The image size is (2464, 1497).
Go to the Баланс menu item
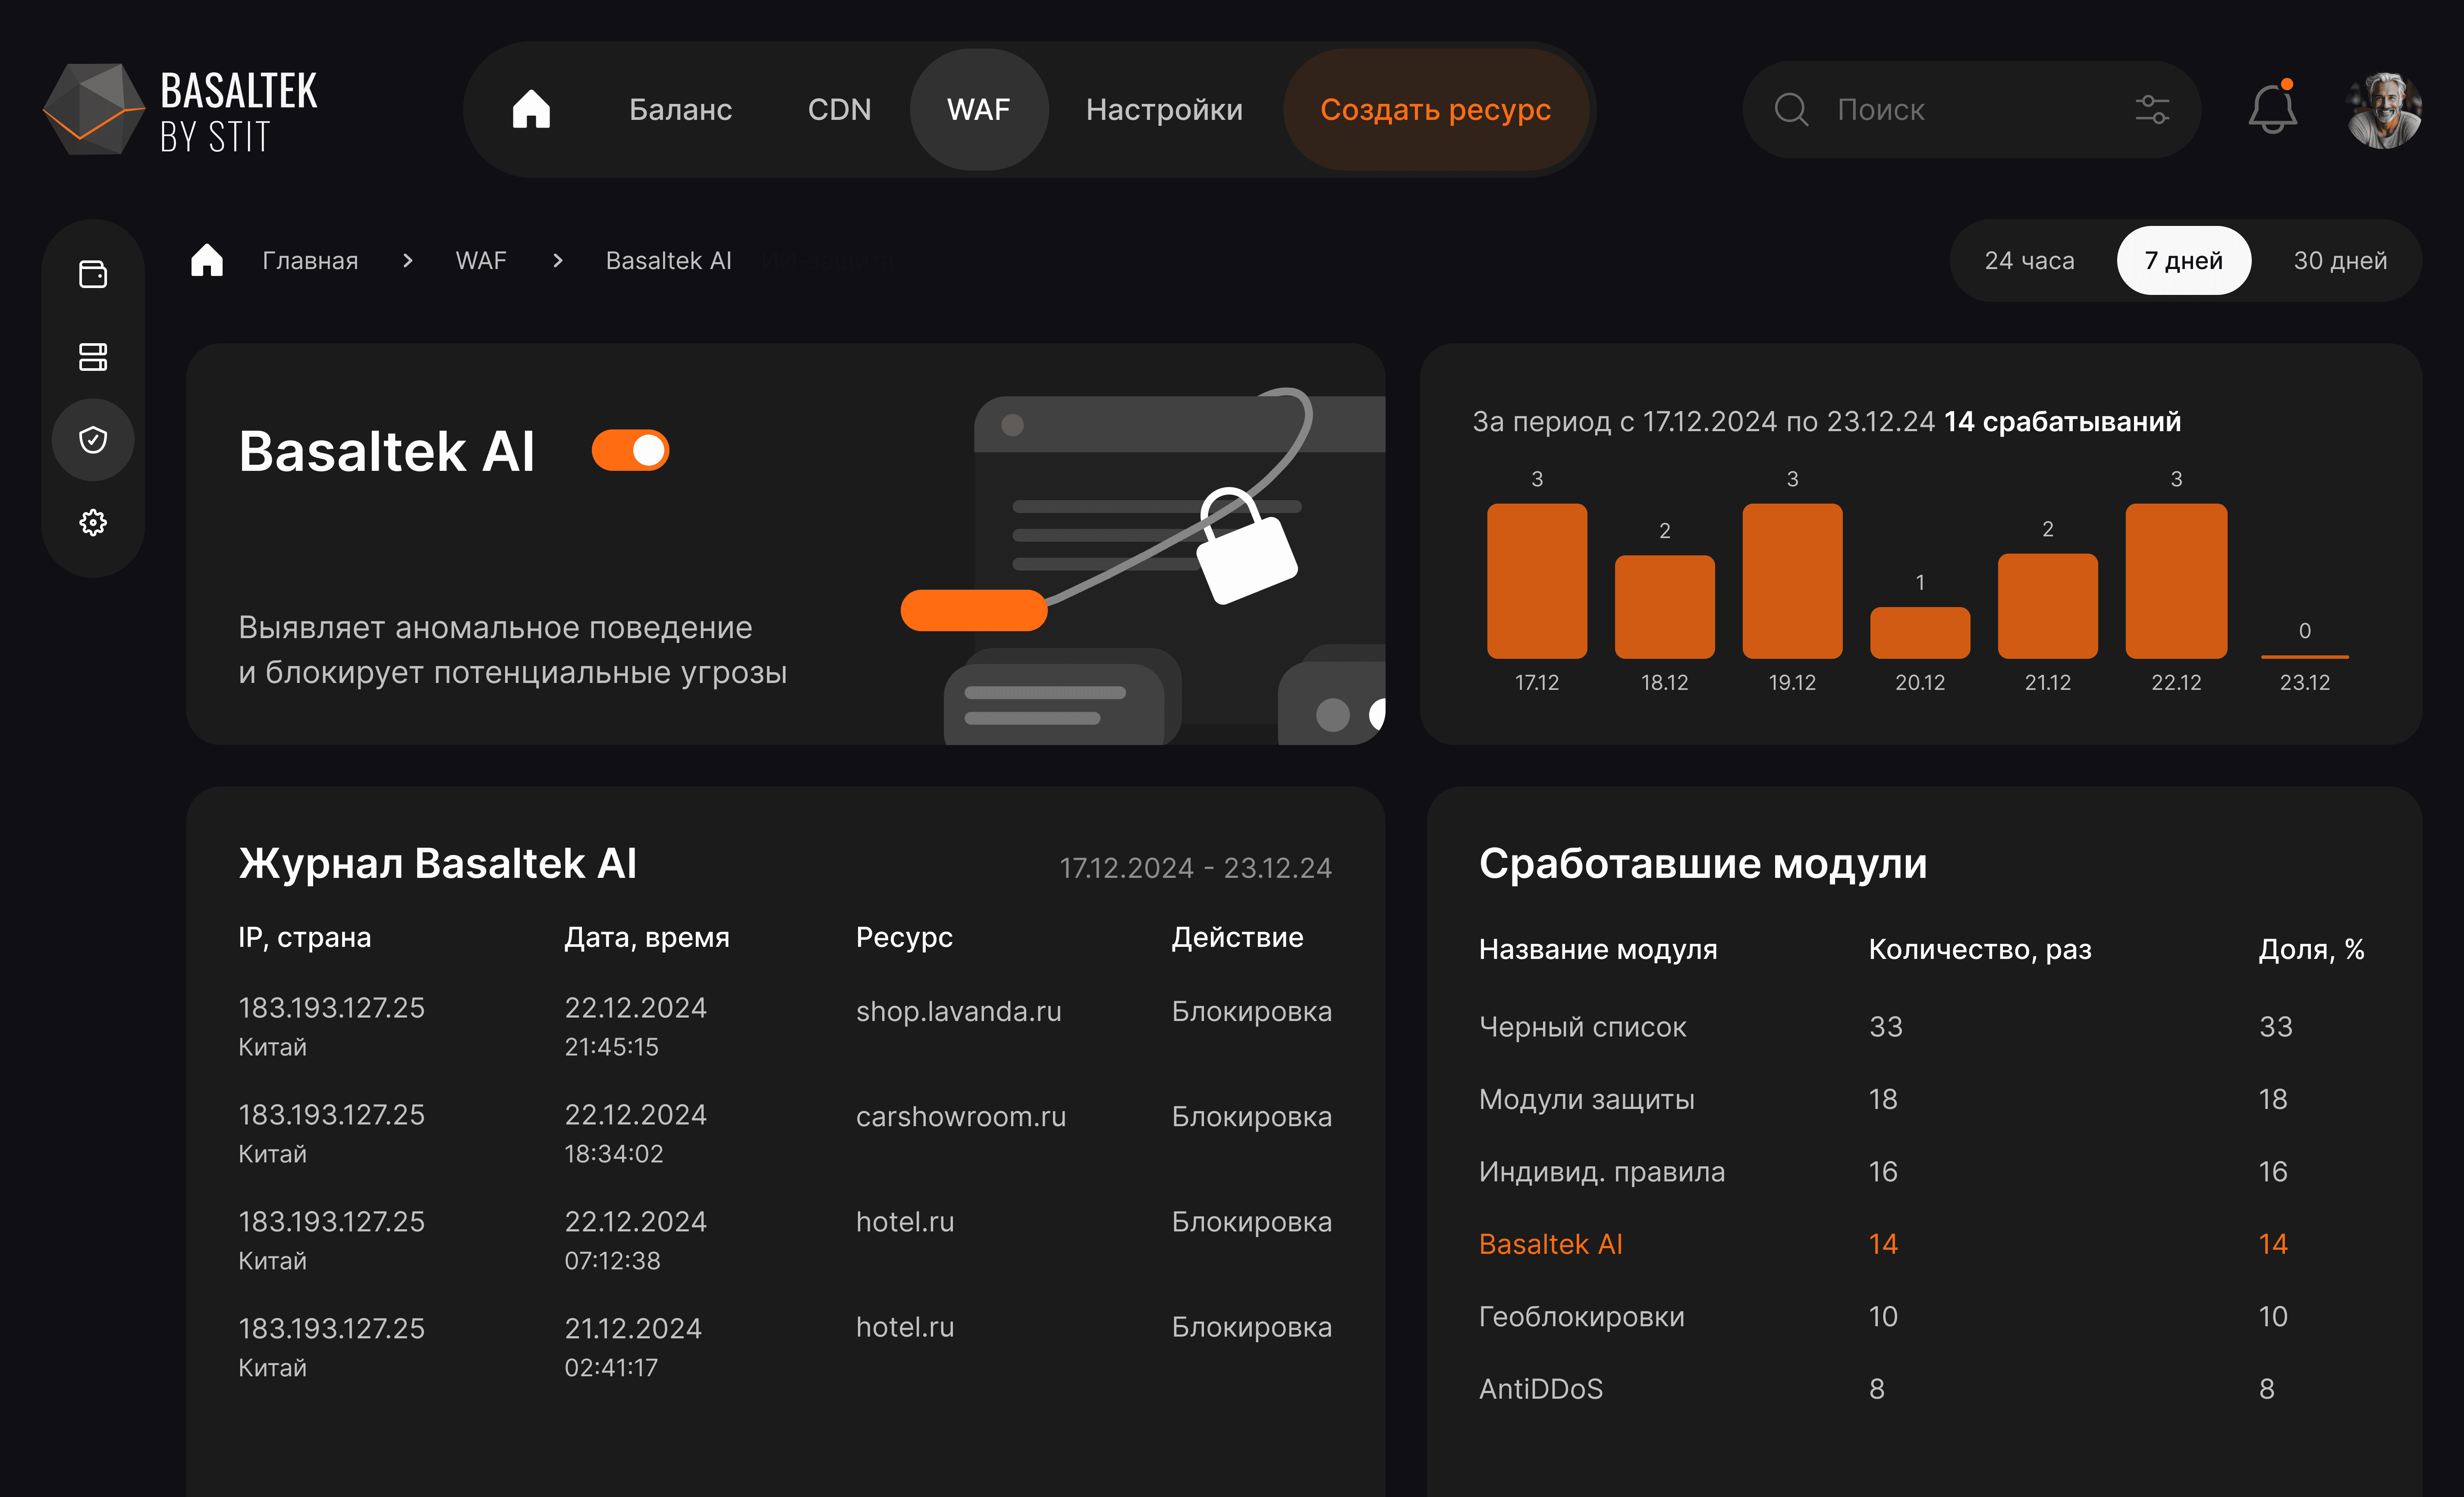[680, 109]
